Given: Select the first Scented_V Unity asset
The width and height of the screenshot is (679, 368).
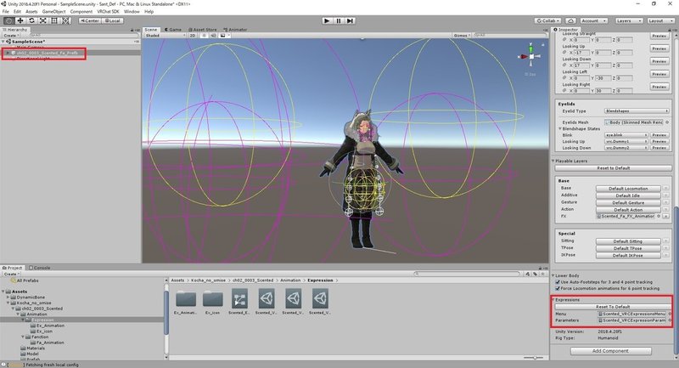Looking at the screenshot, I should coord(267,299).
